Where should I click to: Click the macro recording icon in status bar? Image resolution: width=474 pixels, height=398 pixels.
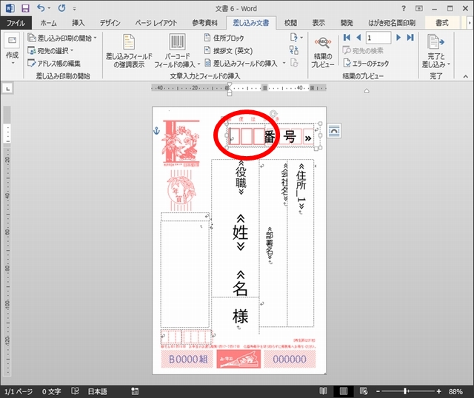pyautogui.click(x=135, y=391)
